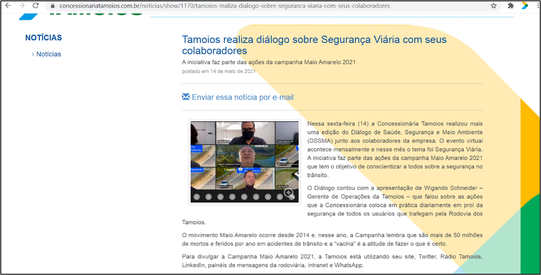Click the post date 14 de maio de 2021

point(218,71)
